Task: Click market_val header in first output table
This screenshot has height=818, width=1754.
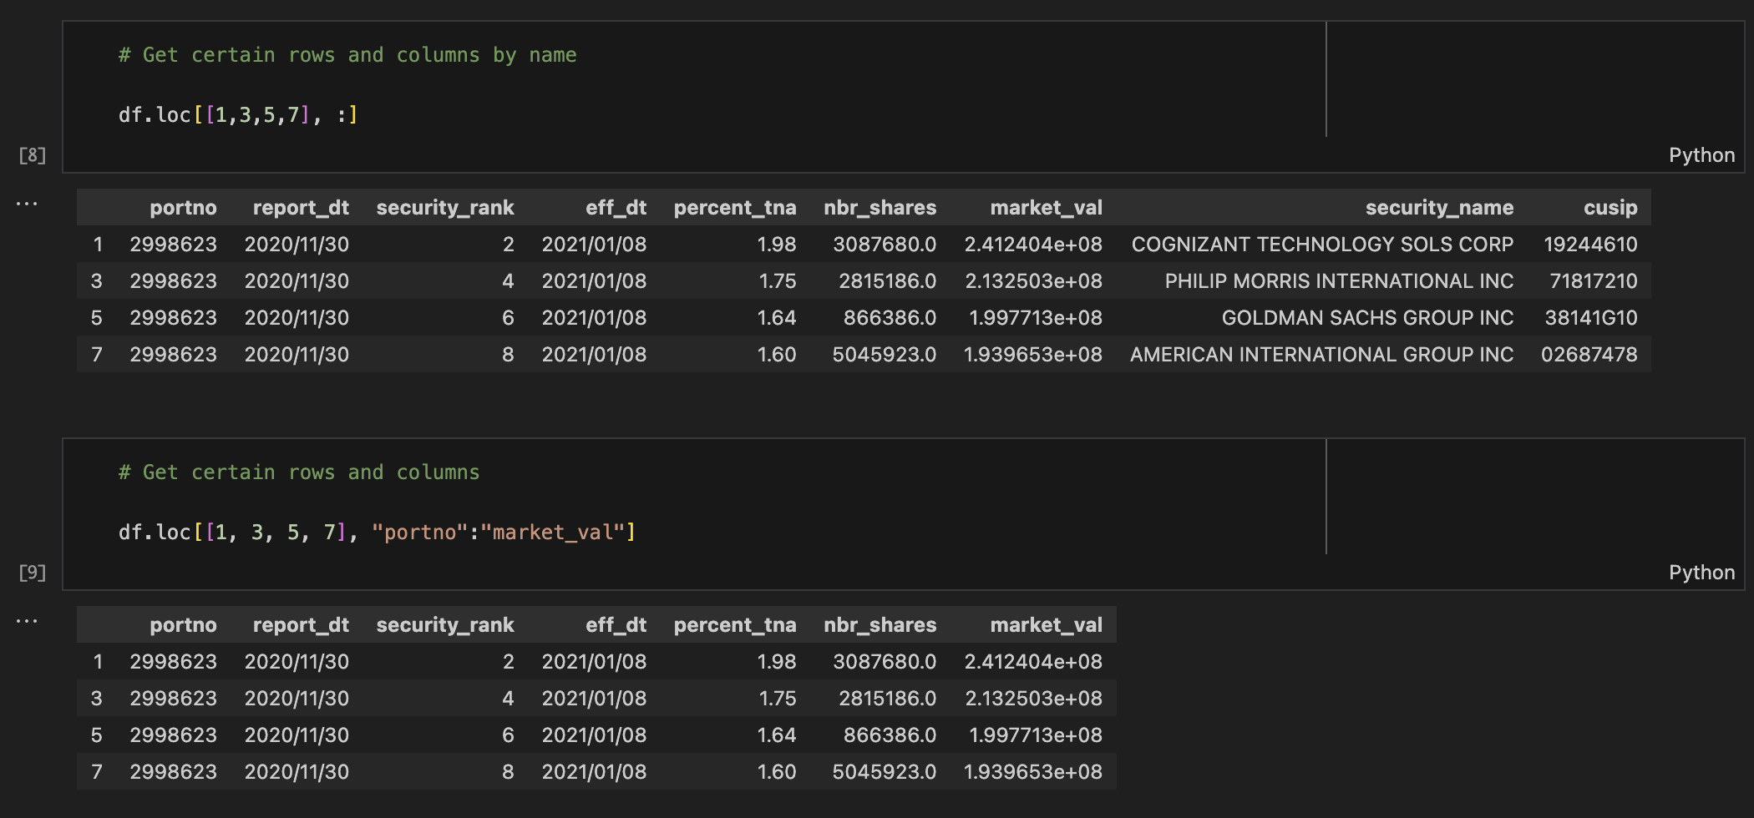Action: [x=1046, y=208]
